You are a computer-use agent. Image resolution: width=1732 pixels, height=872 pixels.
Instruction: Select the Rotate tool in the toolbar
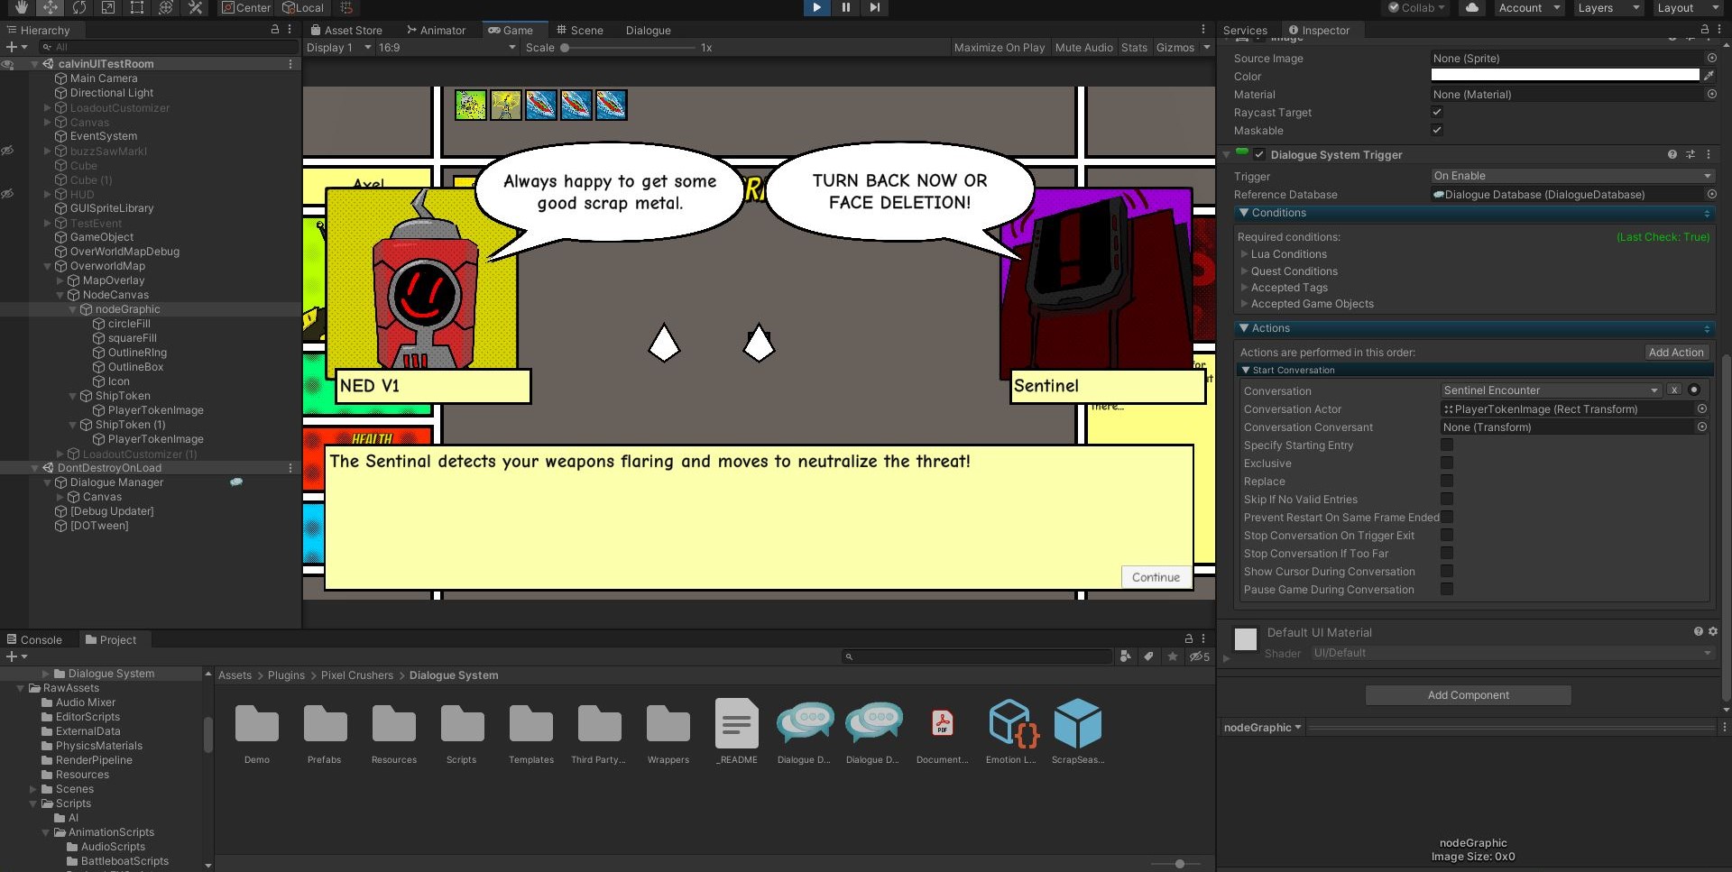click(x=79, y=8)
